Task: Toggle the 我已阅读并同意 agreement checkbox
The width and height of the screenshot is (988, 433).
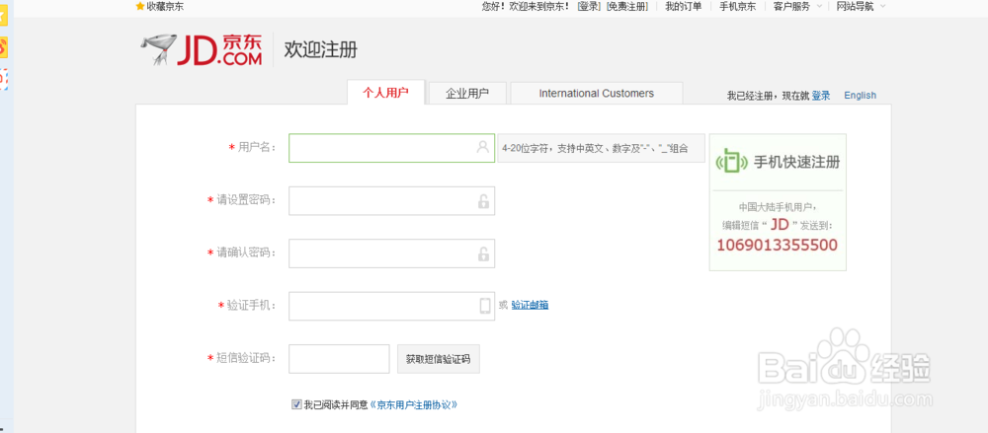Action: click(x=296, y=404)
